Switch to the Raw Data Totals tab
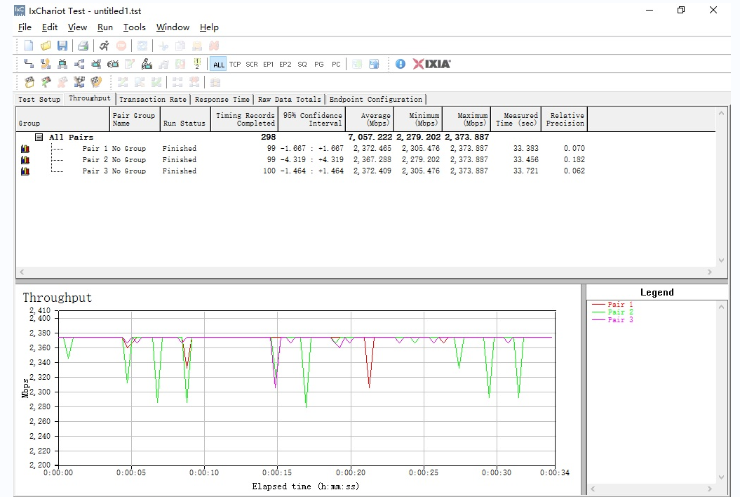 click(x=289, y=99)
